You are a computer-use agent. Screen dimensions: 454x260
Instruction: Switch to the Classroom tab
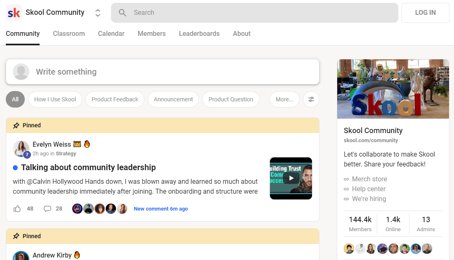69,34
